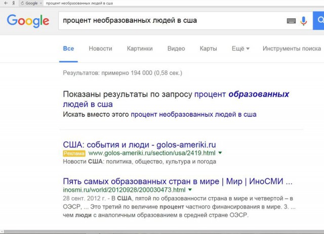Start voice search with microphone icon
324x234 pixels.
(304, 21)
